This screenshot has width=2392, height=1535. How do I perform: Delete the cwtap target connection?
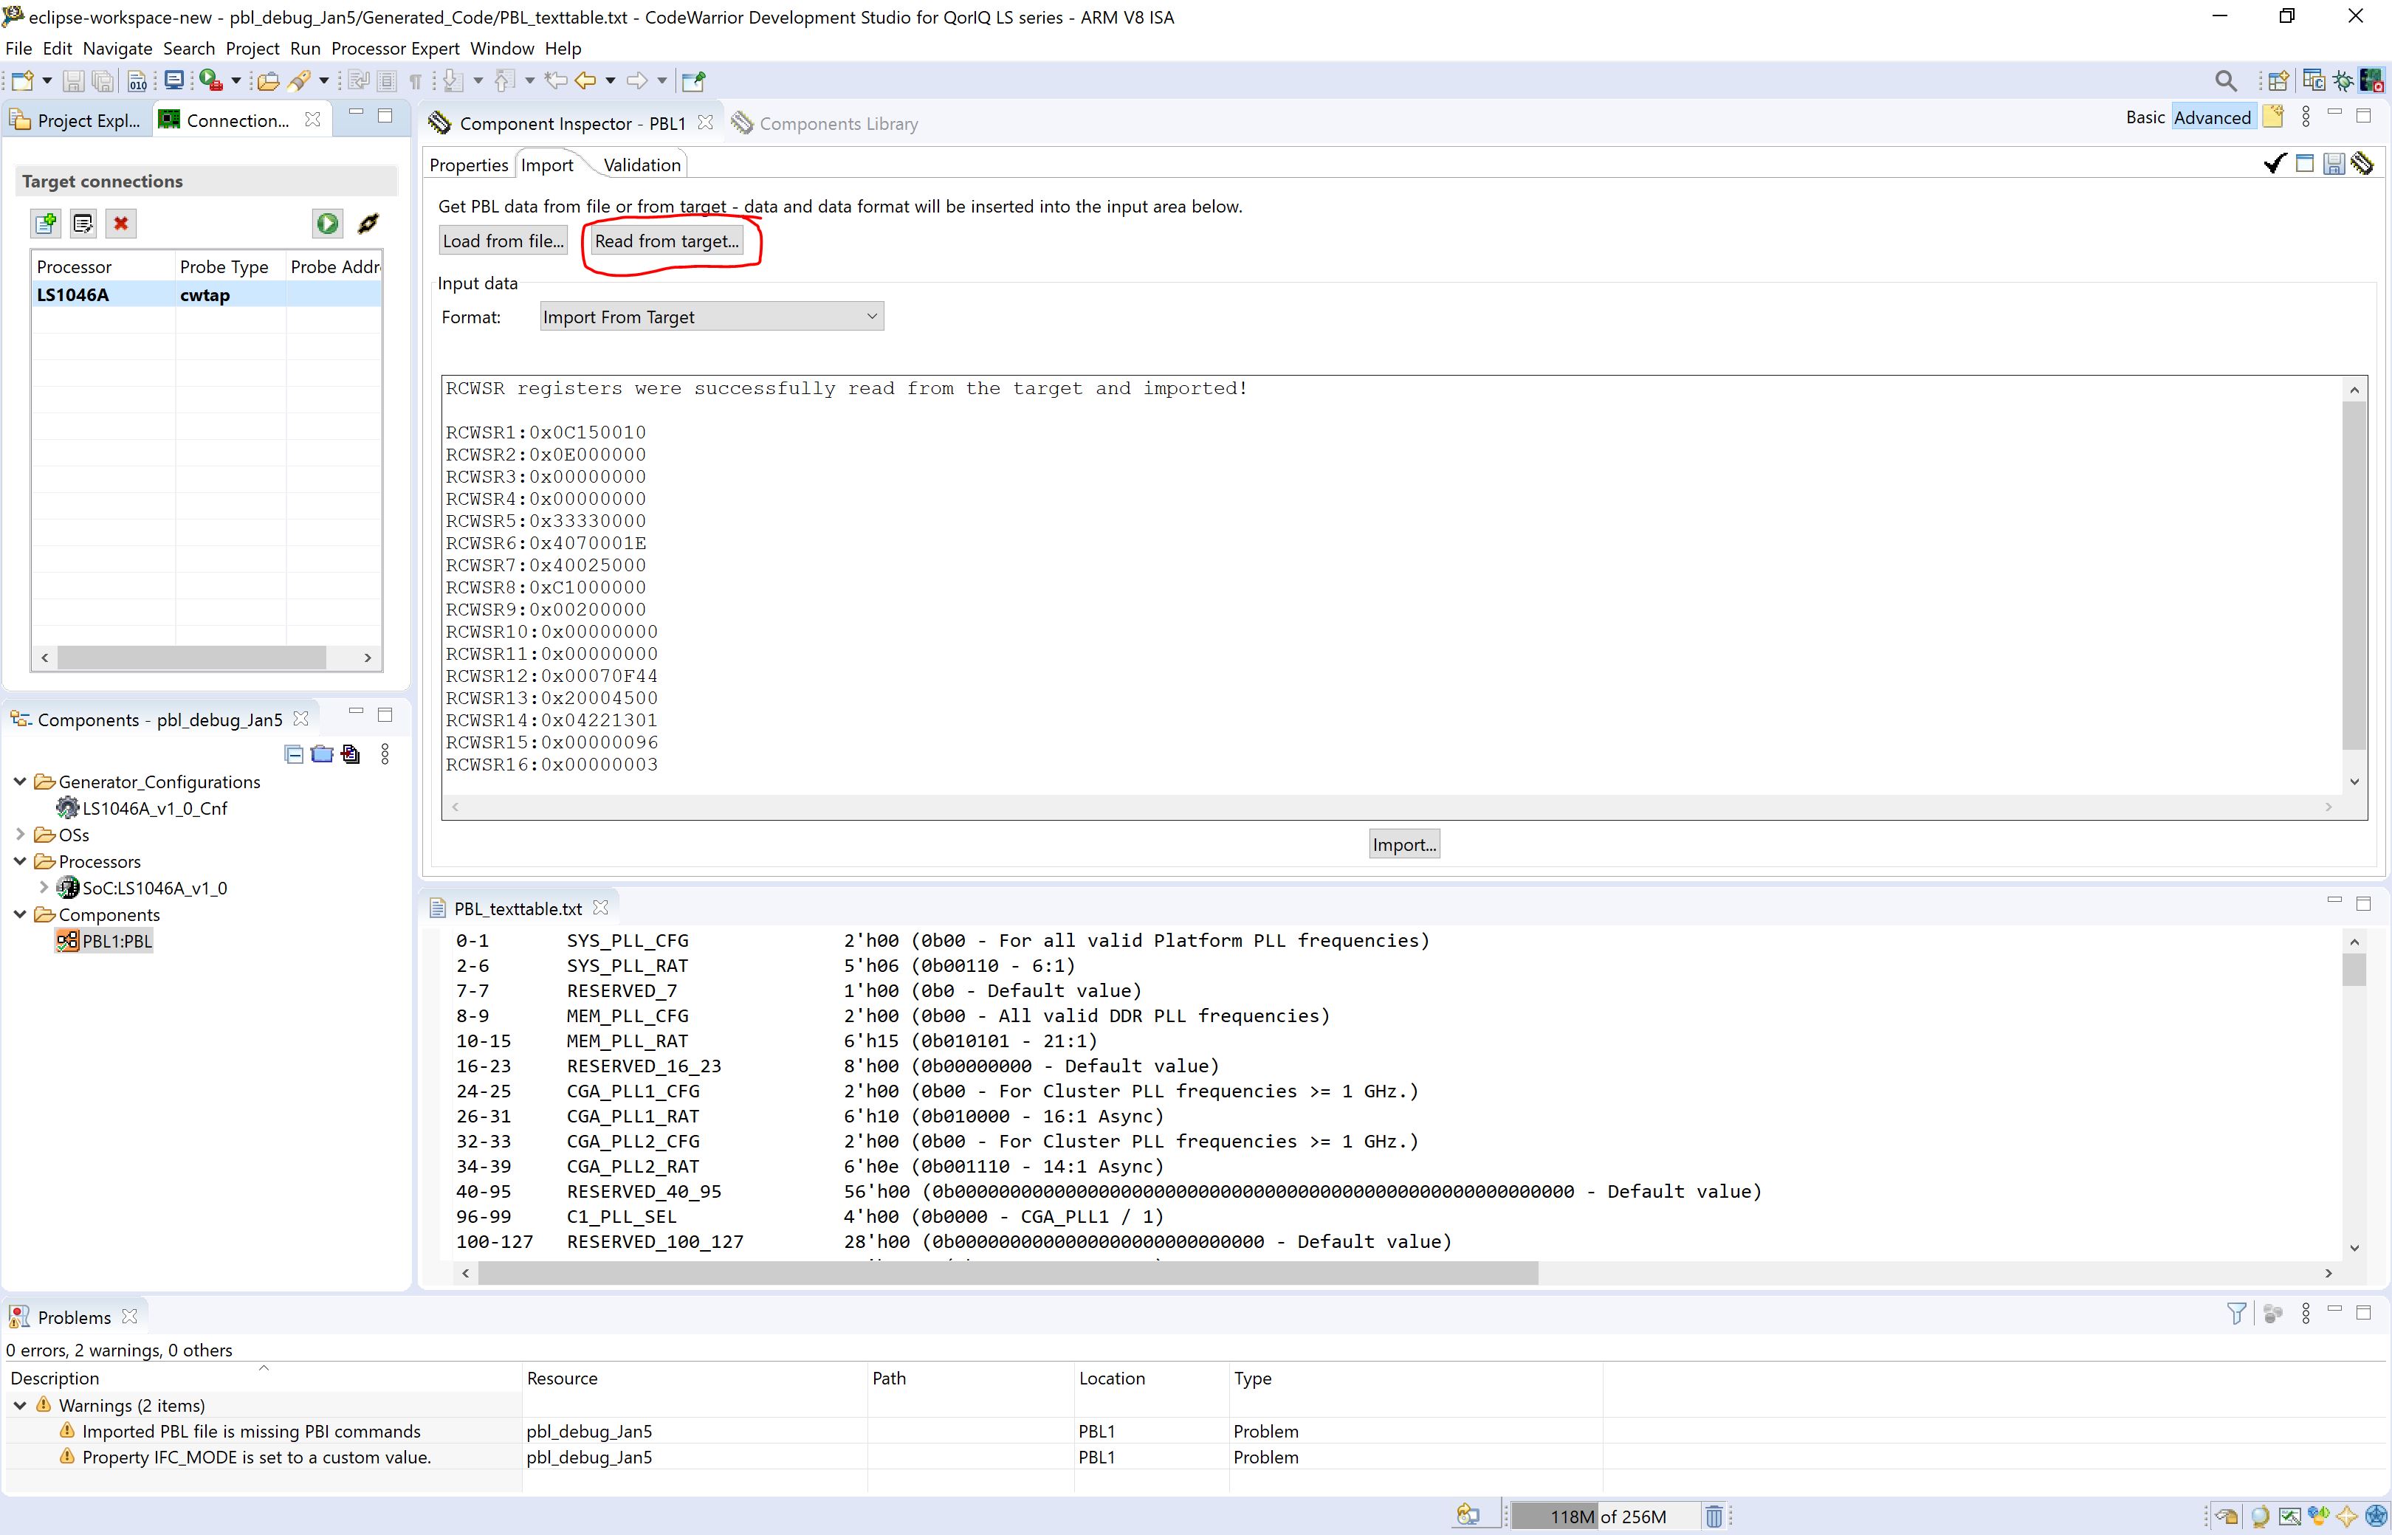[120, 224]
